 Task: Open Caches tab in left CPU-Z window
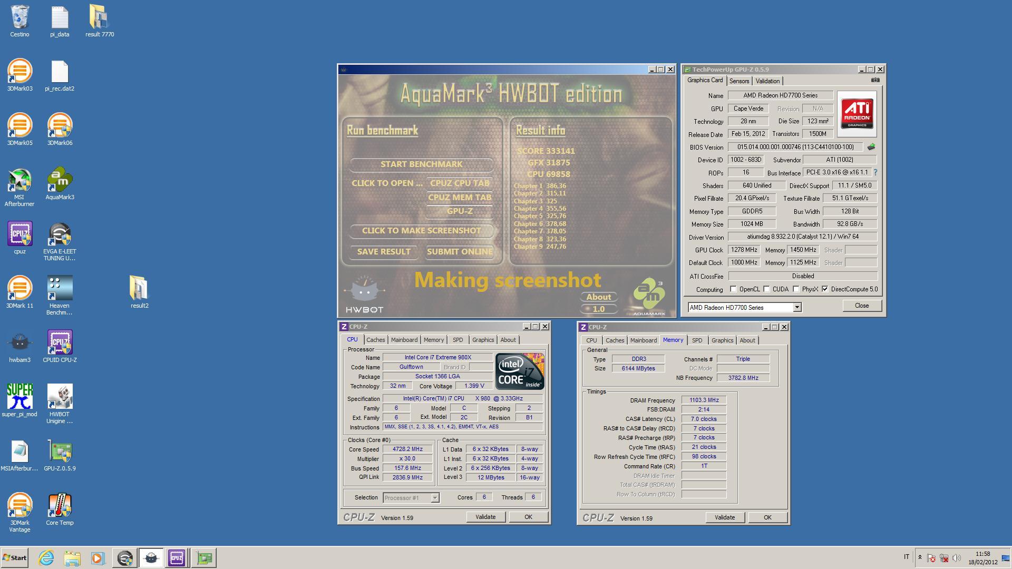[375, 340]
